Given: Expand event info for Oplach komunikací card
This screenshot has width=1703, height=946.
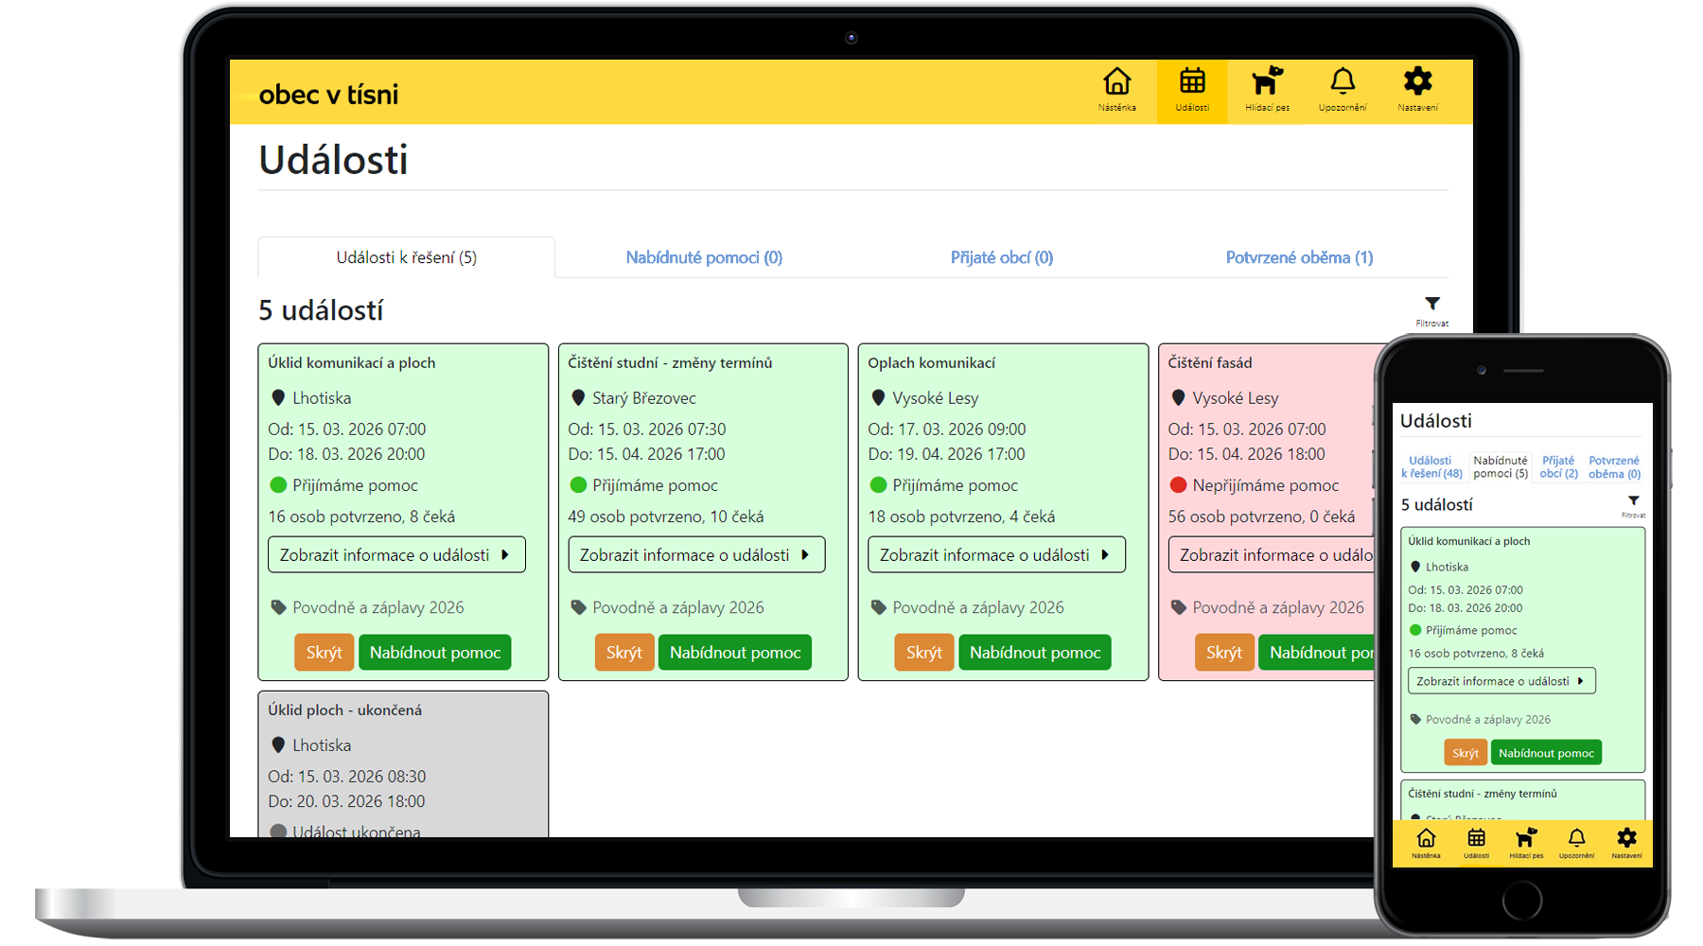Looking at the screenshot, I should tap(995, 555).
